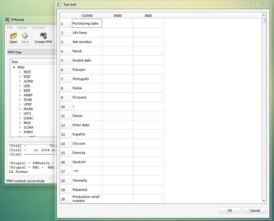Viewport: 274px width, 221px height.
Task: Select the 'Norsk' cell
Action: [87, 51]
